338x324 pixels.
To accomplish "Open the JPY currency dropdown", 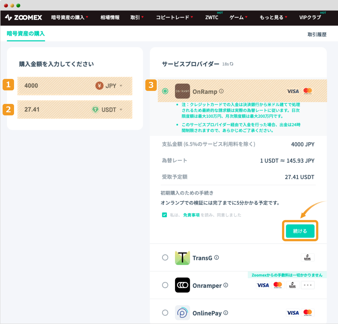I will pyautogui.click(x=121, y=86).
